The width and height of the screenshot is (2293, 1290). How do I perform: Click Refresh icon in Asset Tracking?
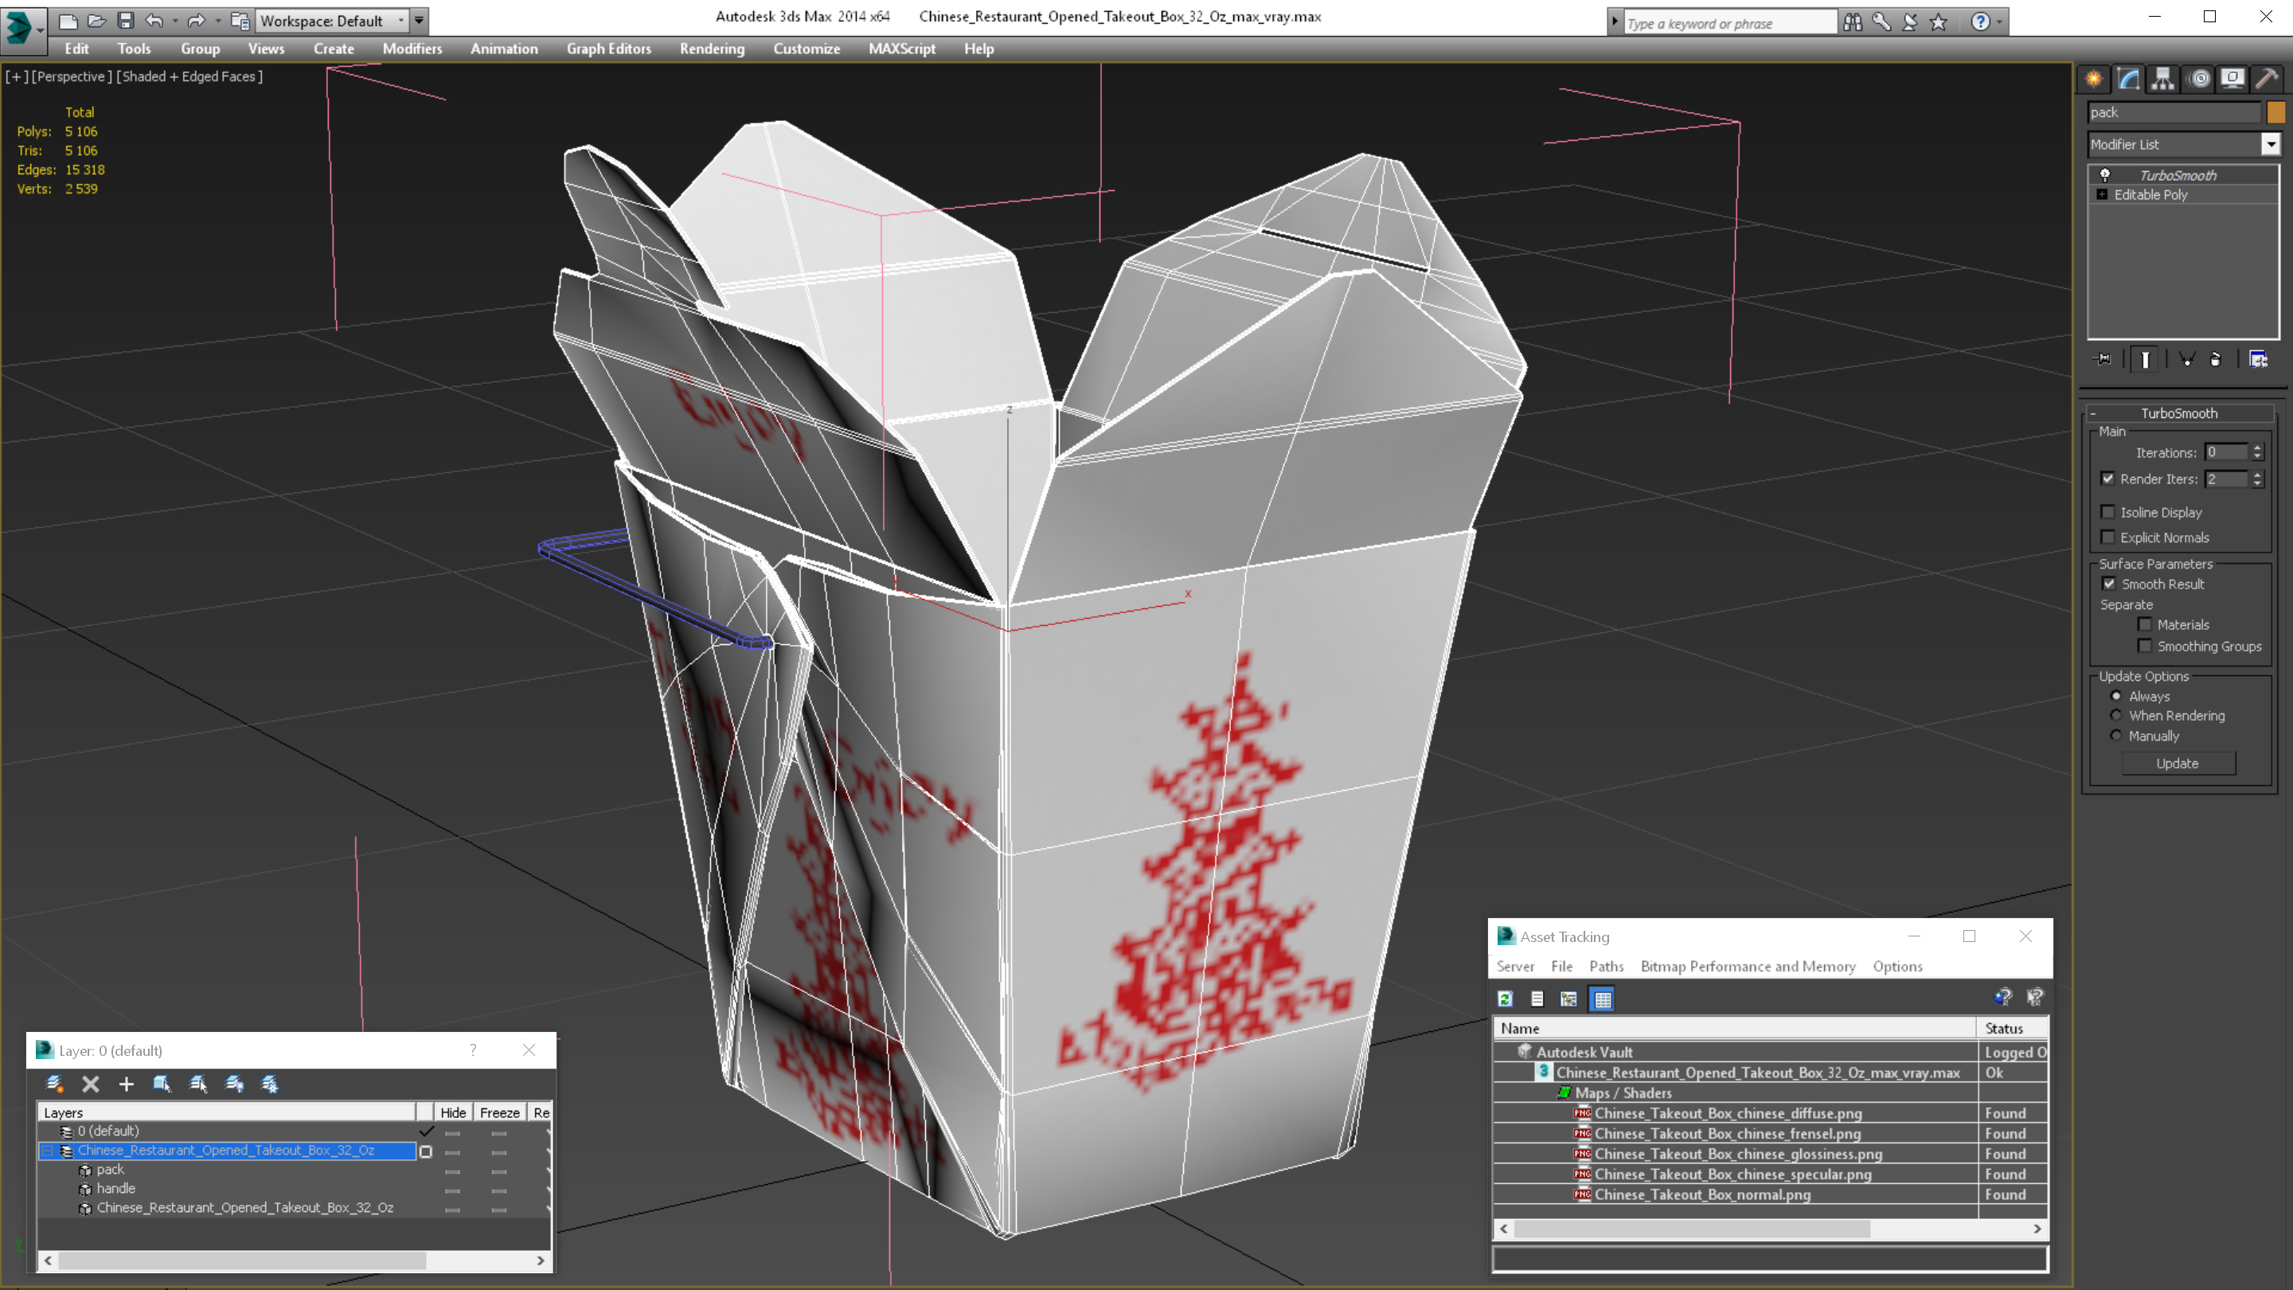tap(1506, 999)
